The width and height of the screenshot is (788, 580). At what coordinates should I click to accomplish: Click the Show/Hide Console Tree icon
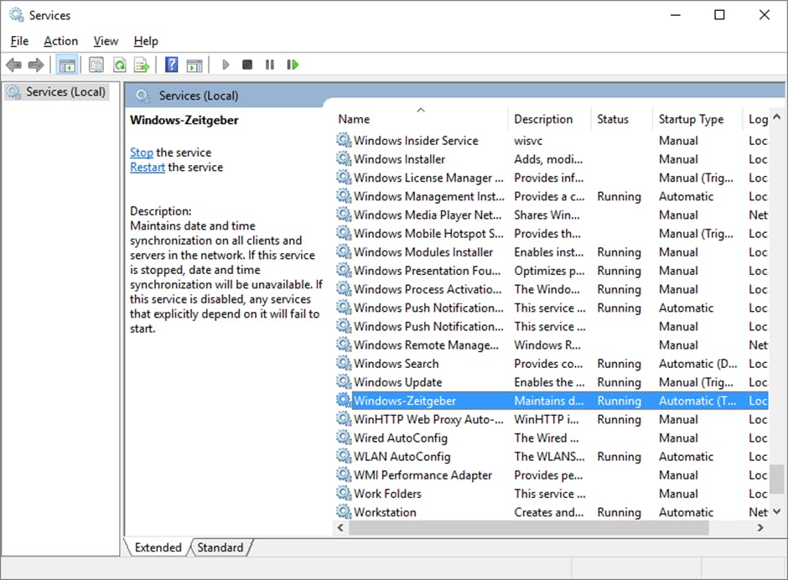point(67,65)
